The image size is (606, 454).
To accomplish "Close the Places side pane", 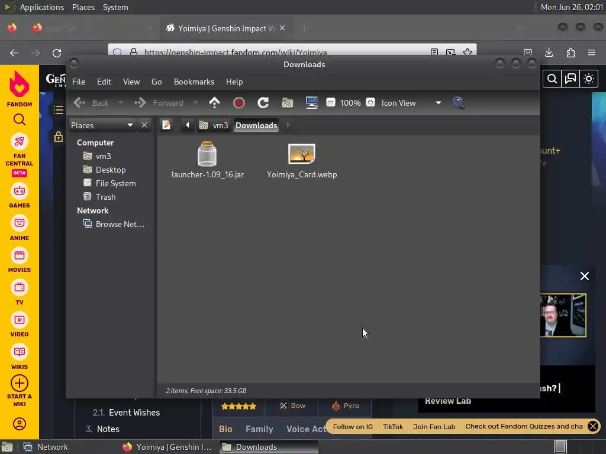I will coord(144,125).
